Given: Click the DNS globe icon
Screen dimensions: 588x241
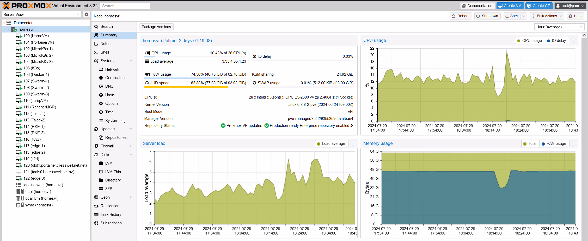Looking at the screenshot, I should 101,86.
